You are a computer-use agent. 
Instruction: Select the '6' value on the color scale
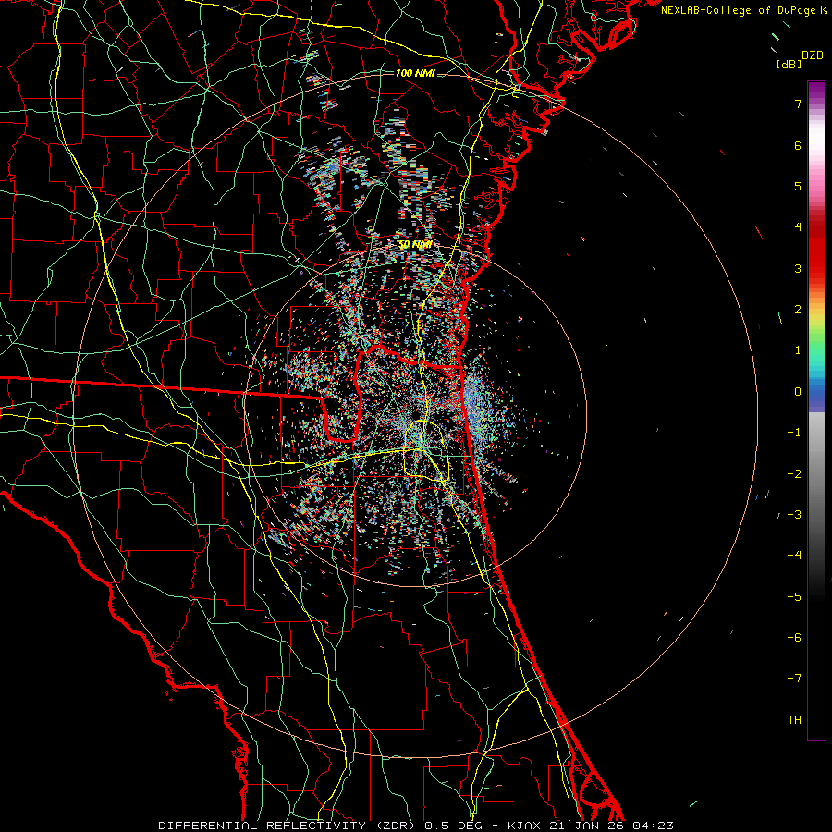tap(798, 145)
